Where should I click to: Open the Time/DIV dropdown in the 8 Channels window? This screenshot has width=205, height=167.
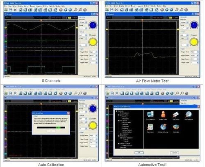point(83,23)
